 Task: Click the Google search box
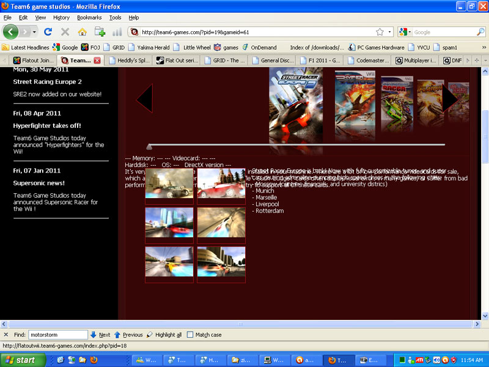pyautogui.click(x=444, y=32)
